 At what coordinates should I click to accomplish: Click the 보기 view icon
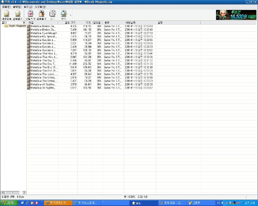pyautogui.click(x=63, y=14)
